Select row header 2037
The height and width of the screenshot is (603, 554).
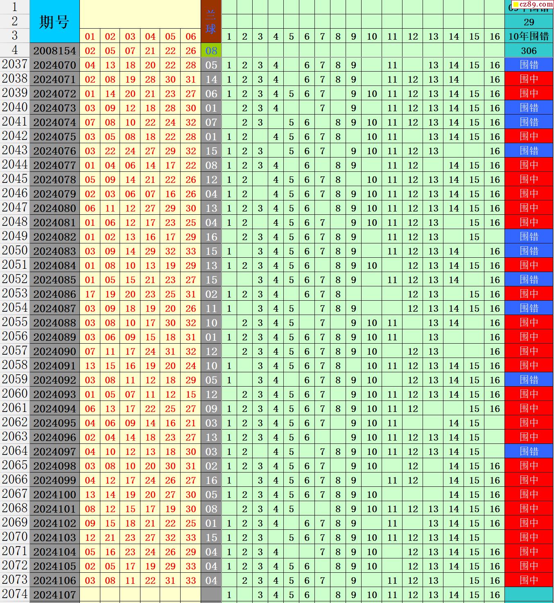pos(15,65)
